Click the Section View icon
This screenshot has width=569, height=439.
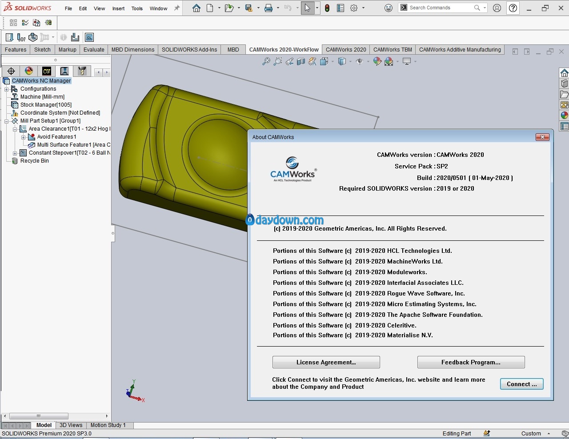[x=301, y=62]
